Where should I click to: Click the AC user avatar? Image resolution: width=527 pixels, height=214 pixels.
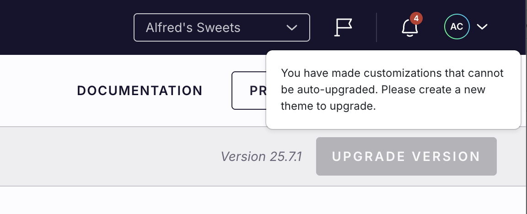tap(457, 27)
